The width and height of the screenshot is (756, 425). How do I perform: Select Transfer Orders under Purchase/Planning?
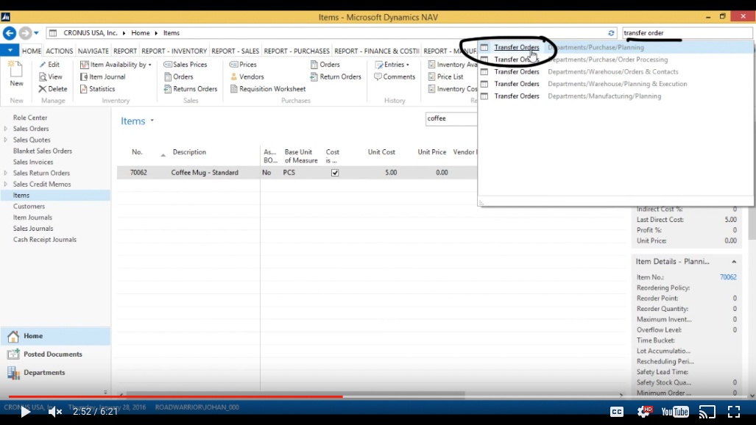[615, 47]
